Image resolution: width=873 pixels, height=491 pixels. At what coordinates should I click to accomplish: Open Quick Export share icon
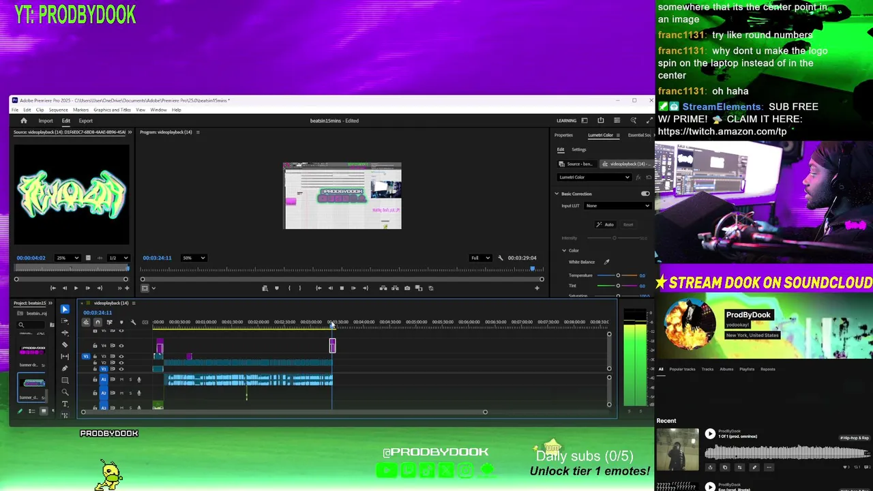pos(600,121)
